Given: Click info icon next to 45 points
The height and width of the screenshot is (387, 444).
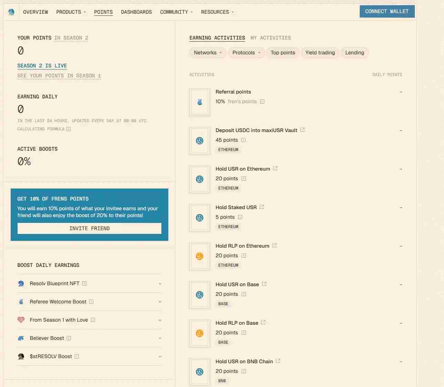Looking at the screenshot, I should [x=243, y=140].
